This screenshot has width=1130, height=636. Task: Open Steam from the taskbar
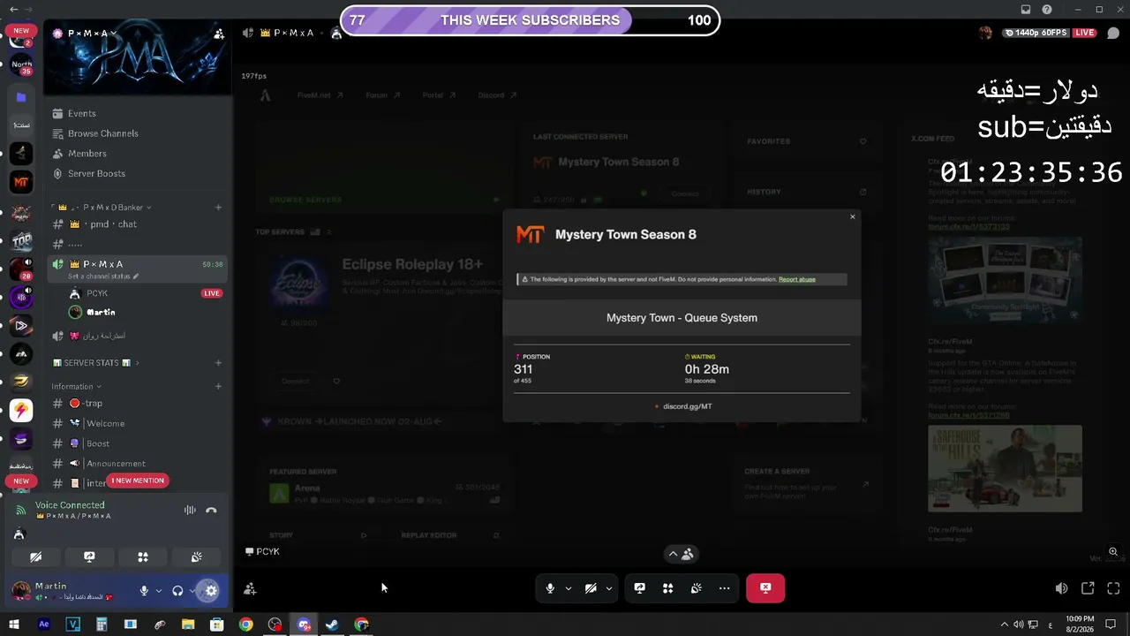[x=332, y=625]
